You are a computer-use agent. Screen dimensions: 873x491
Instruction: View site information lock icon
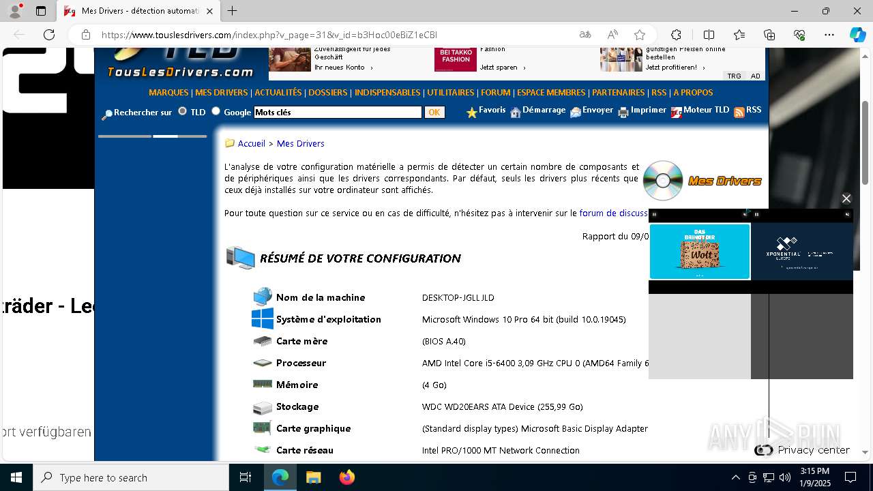(85, 35)
